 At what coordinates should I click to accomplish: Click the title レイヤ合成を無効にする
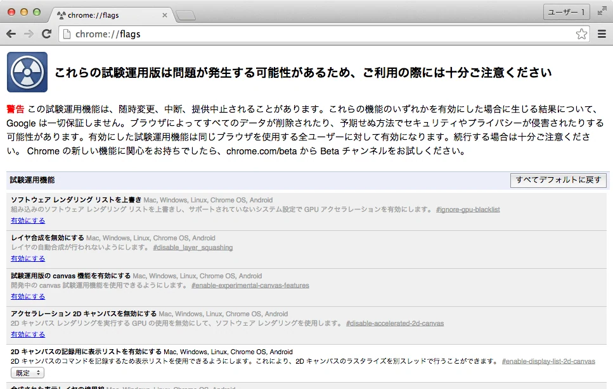48,238
